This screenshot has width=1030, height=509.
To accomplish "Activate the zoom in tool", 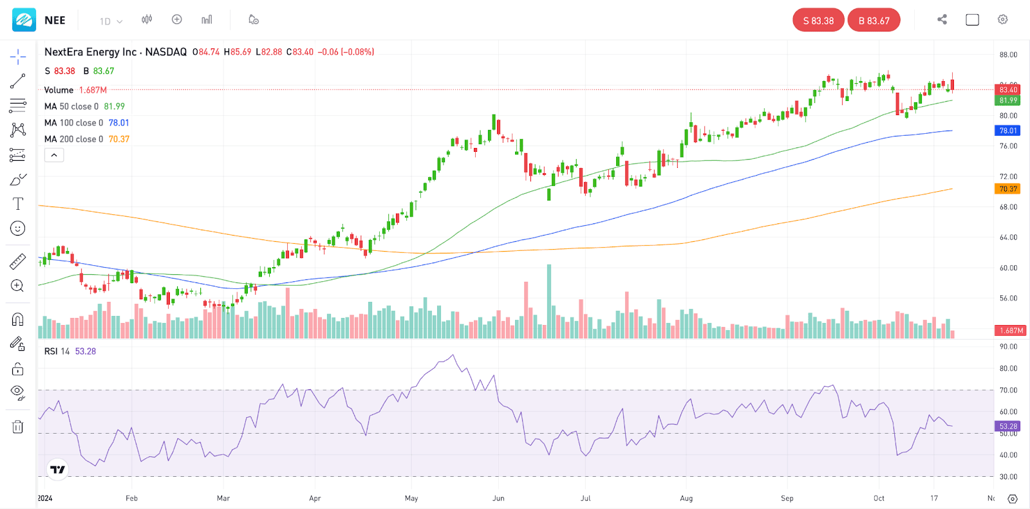I will click(x=18, y=286).
